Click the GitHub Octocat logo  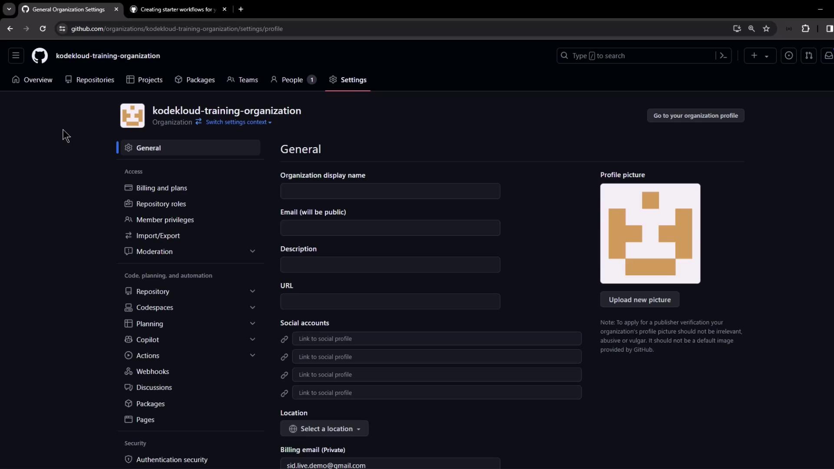pyautogui.click(x=40, y=56)
